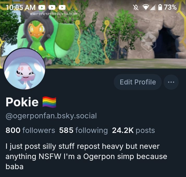Tap the 24.2K posts count
186x177 pixels.
coord(134,130)
